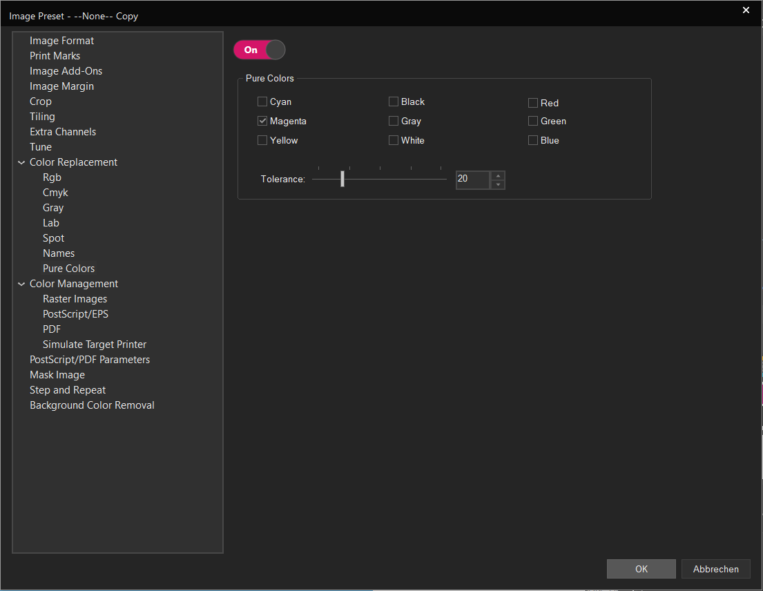The width and height of the screenshot is (763, 591).
Task: Enable the Cyan pure color checkbox
Action: [x=262, y=101]
